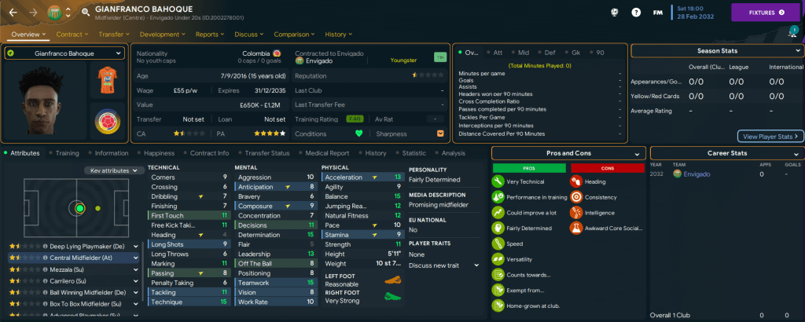Click the Colombia national team badge
The width and height of the screenshot is (805, 322).
click(107, 123)
